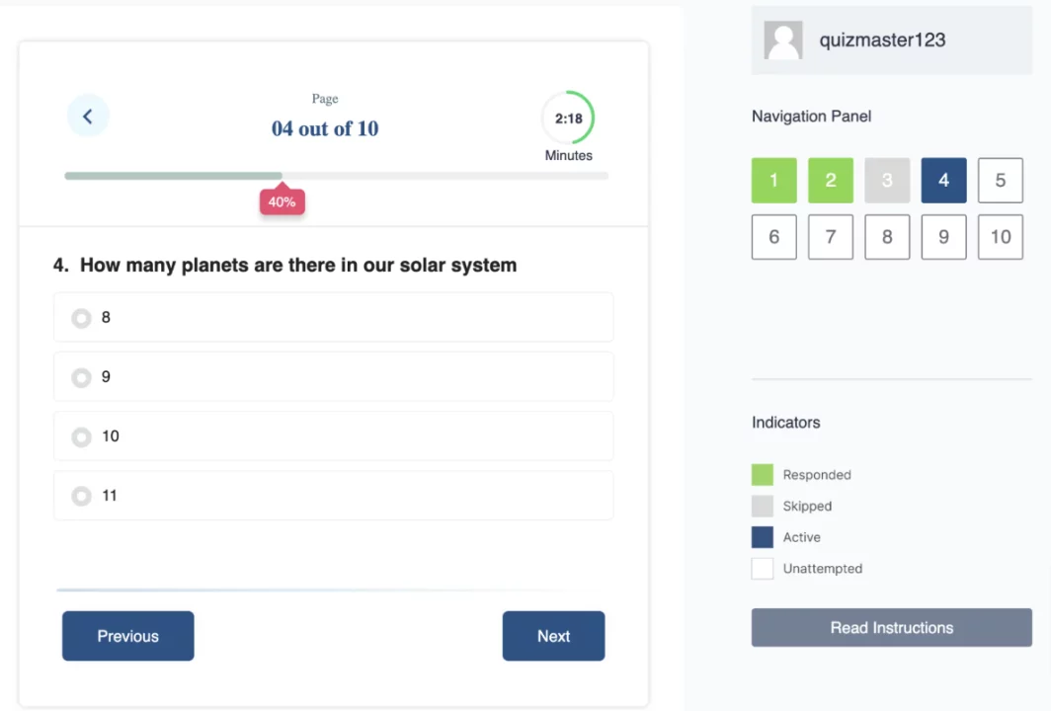The height and width of the screenshot is (711, 1051).
Task: Click the back arrow icon
Action: click(x=88, y=116)
